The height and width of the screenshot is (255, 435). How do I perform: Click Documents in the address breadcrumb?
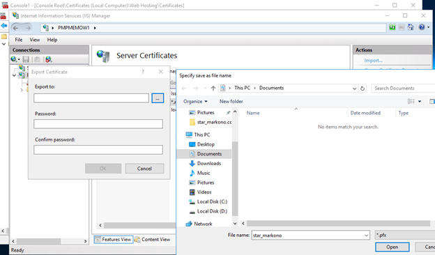coord(272,88)
